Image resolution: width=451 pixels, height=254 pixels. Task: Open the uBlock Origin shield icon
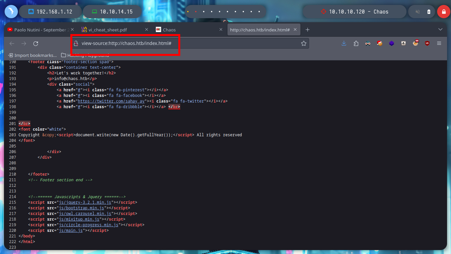point(427,43)
